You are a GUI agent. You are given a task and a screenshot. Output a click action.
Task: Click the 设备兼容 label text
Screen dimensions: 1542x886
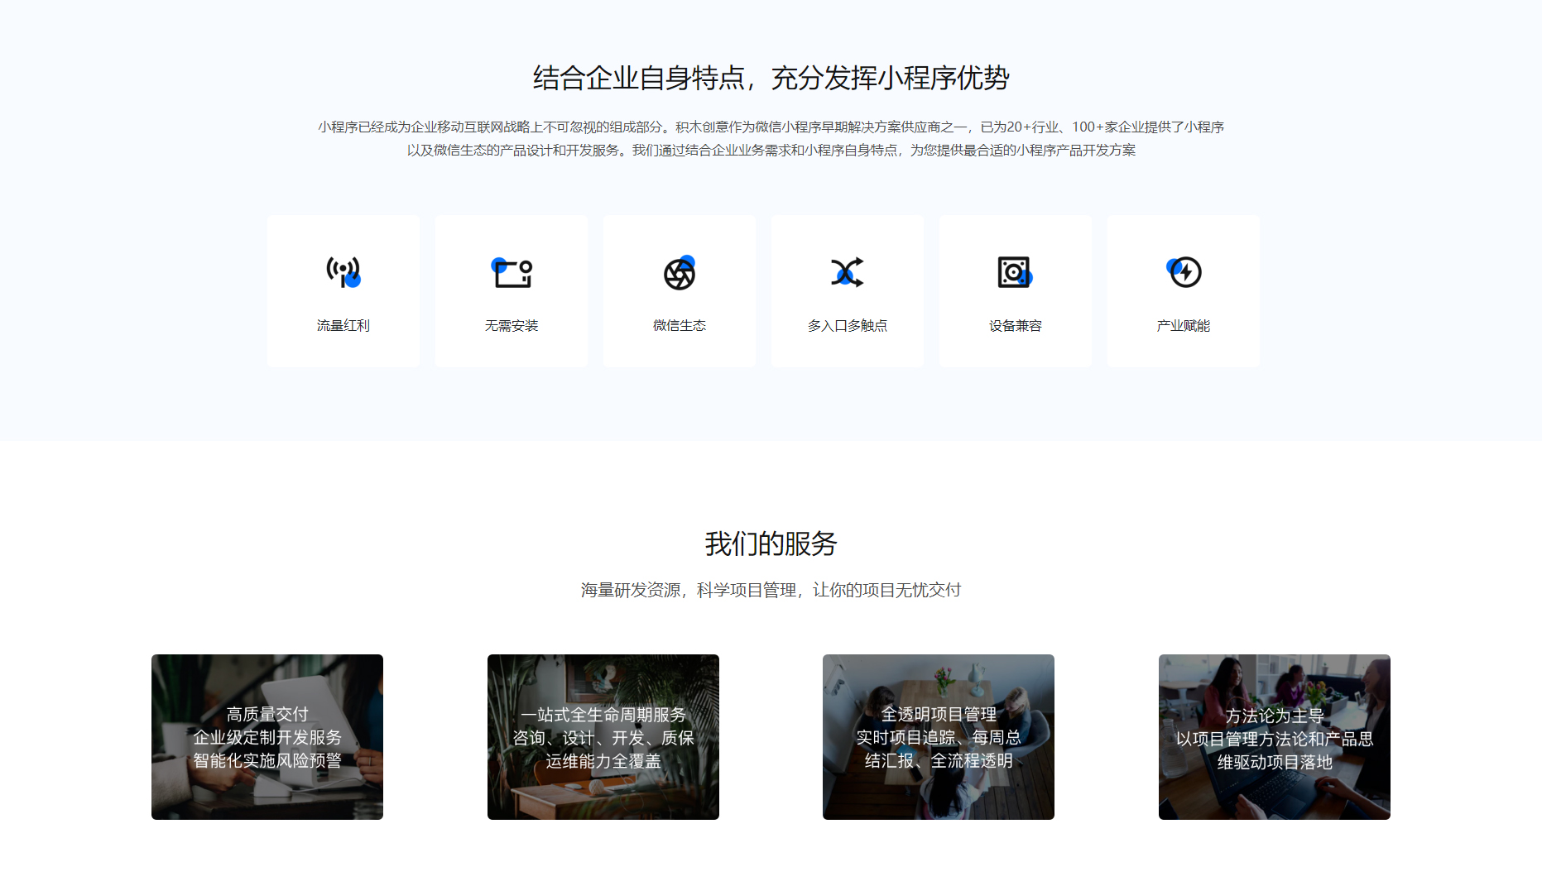click(1015, 326)
